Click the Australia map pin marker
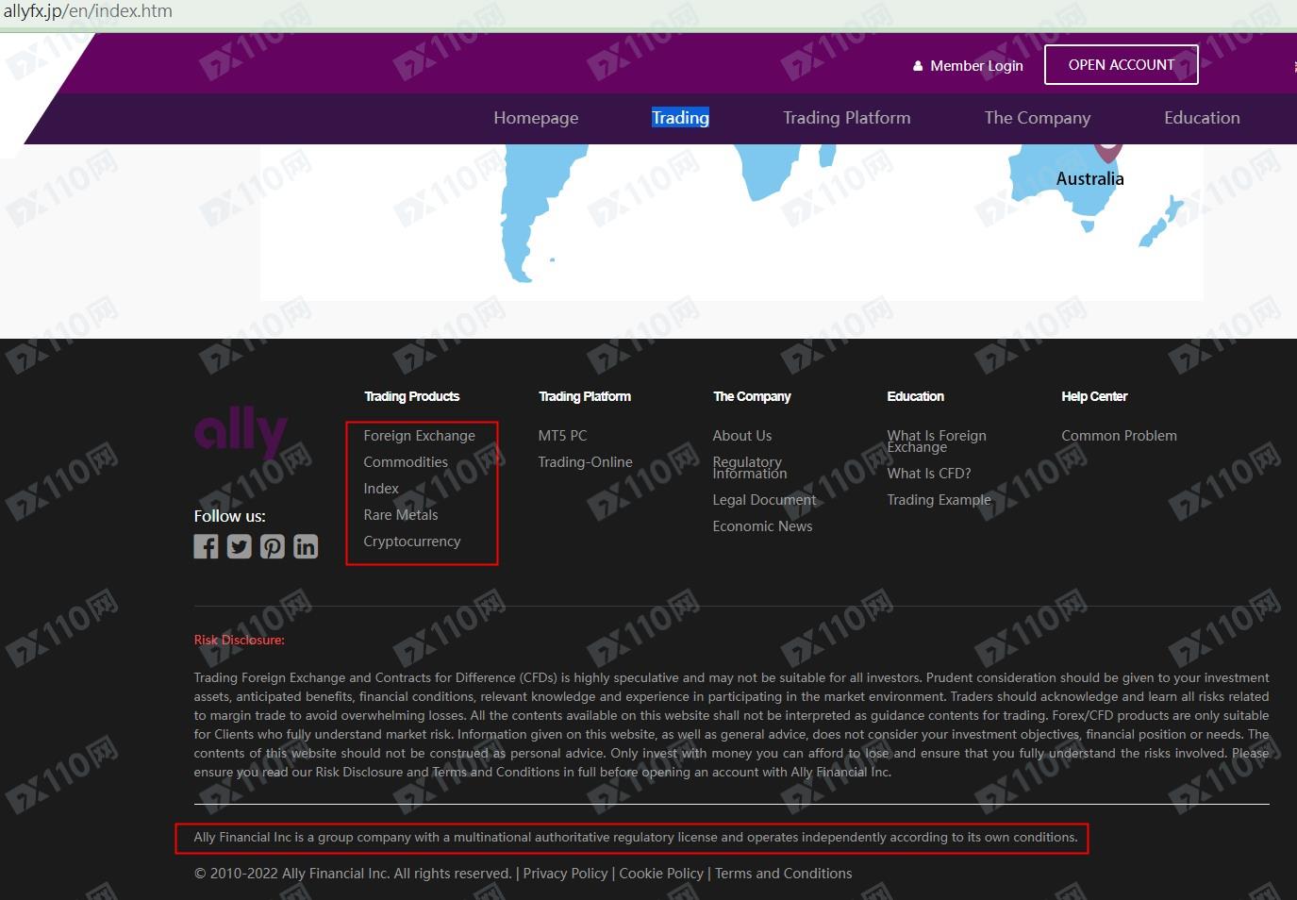The height and width of the screenshot is (900, 1297). coord(1107,151)
